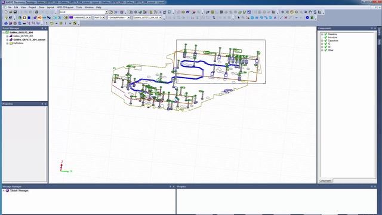382x215 pixels.
Task: Click the red-and-black icon in top toolbar
Action: pos(194,12)
